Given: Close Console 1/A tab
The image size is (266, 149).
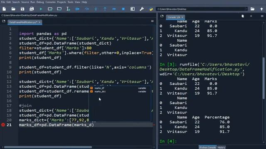Looking at the screenshot, I should point(182,17).
